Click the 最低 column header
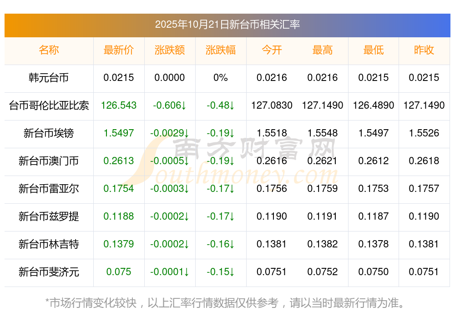The height and width of the screenshot is (317, 455). pos(374,50)
